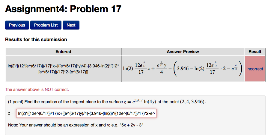
Task: Click the entered answer text cell
Action: click(63, 69)
